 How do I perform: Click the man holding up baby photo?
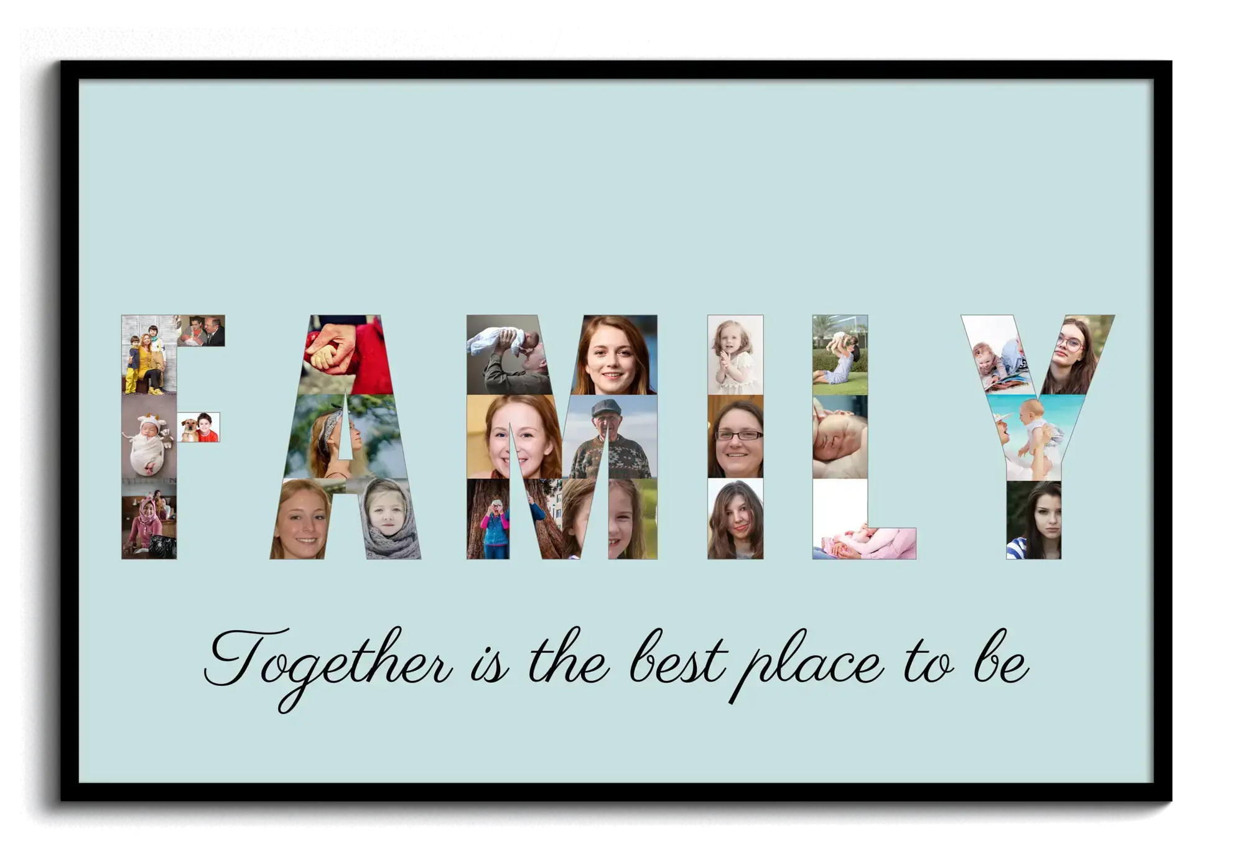507,355
